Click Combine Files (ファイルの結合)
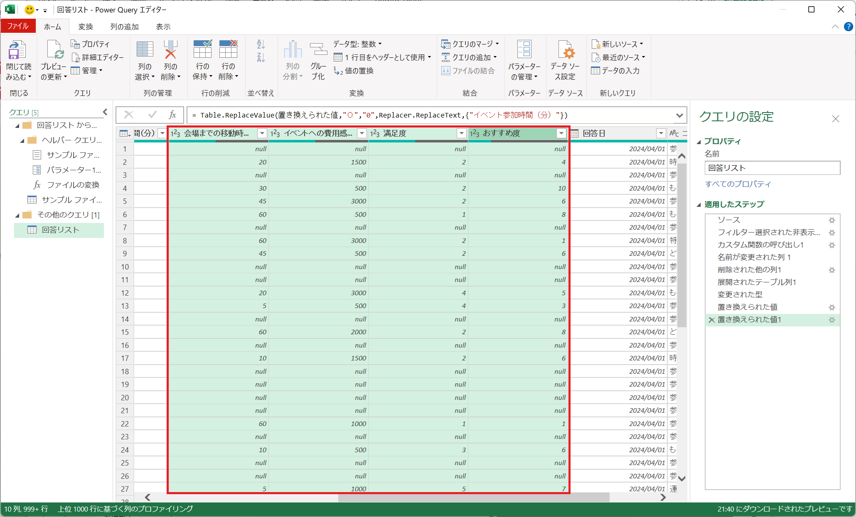 (x=468, y=71)
